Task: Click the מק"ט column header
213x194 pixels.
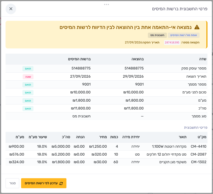Action: [x=202, y=137]
